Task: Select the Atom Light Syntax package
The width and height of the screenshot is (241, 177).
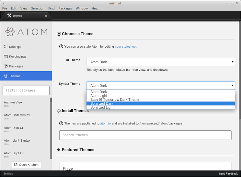Action: [25, 142]
